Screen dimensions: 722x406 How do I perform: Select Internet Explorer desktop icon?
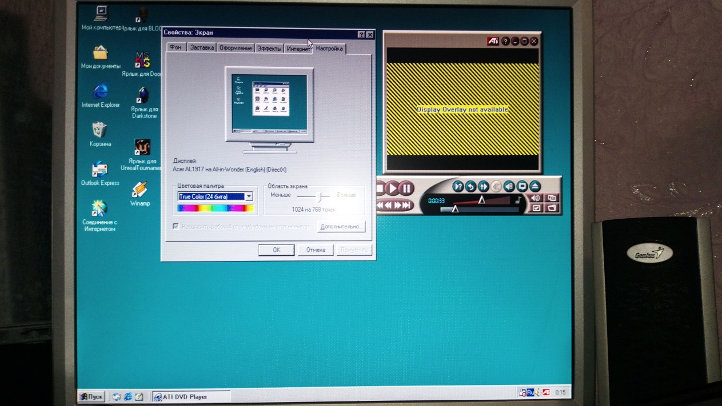(101, 95)
